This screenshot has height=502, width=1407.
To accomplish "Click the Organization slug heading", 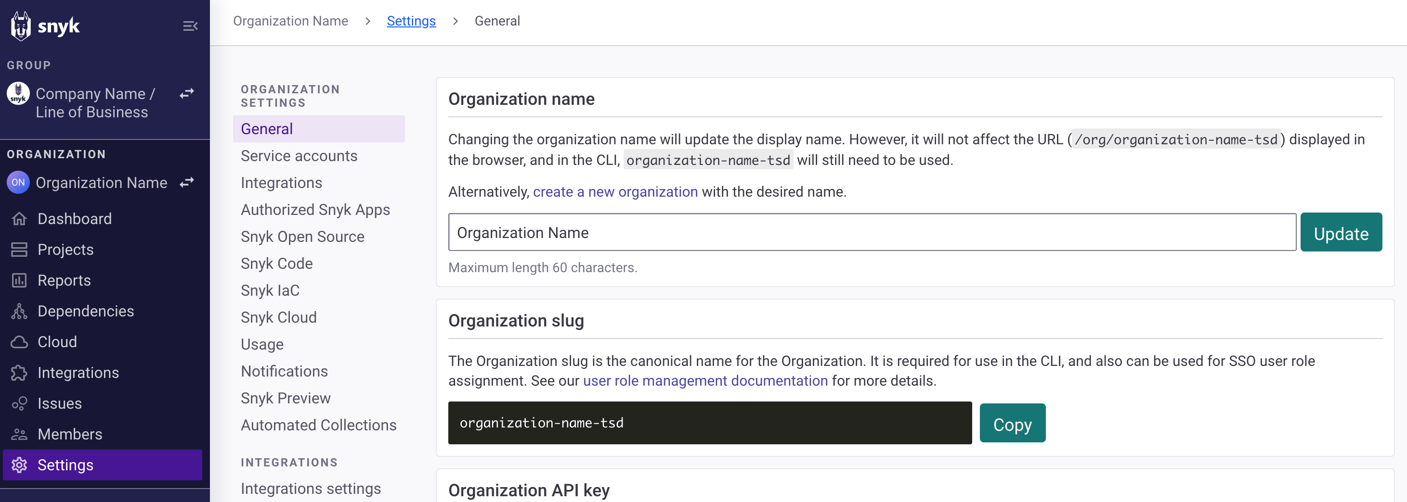I will (x=516, y=321).
